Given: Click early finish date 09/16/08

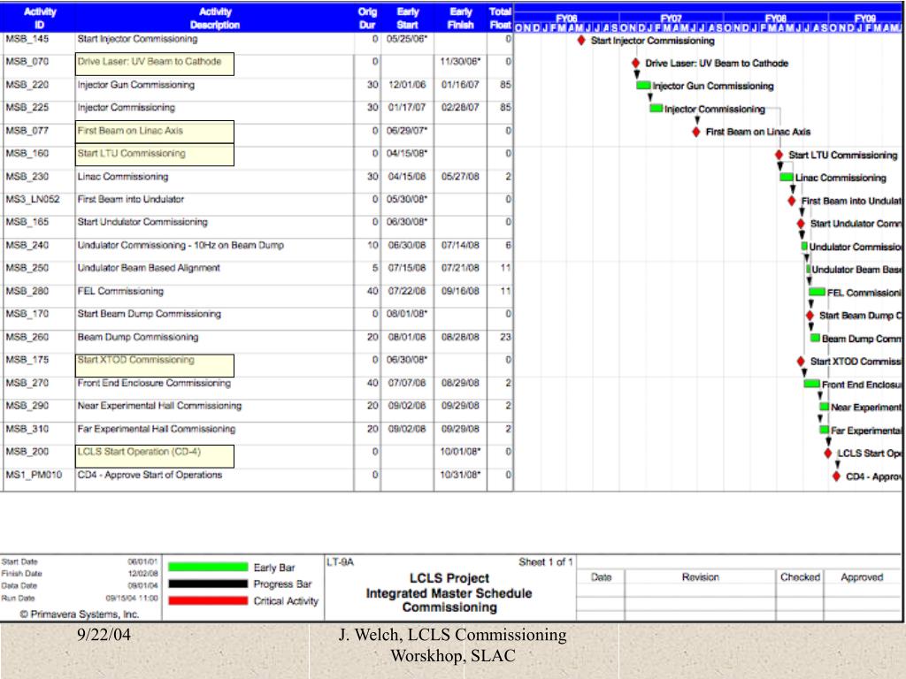Looking at the screenshot, I should [x=460, y=291].
